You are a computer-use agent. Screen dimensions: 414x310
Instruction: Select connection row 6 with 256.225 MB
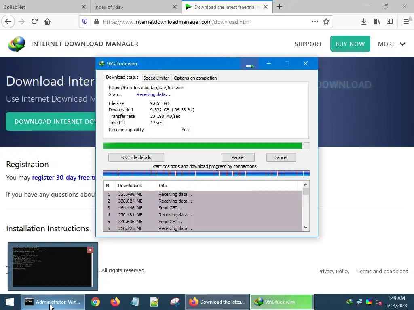click(203, 228)
